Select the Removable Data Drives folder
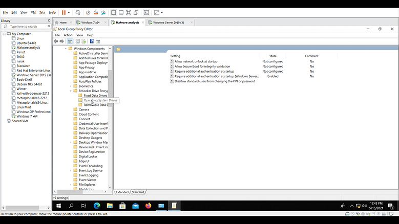This screenshot has width=399, height=224. click(95, 105)
